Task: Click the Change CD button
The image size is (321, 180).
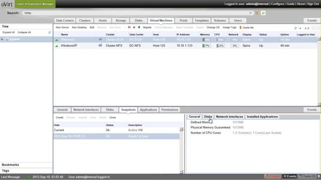Action: pos(213,27)
